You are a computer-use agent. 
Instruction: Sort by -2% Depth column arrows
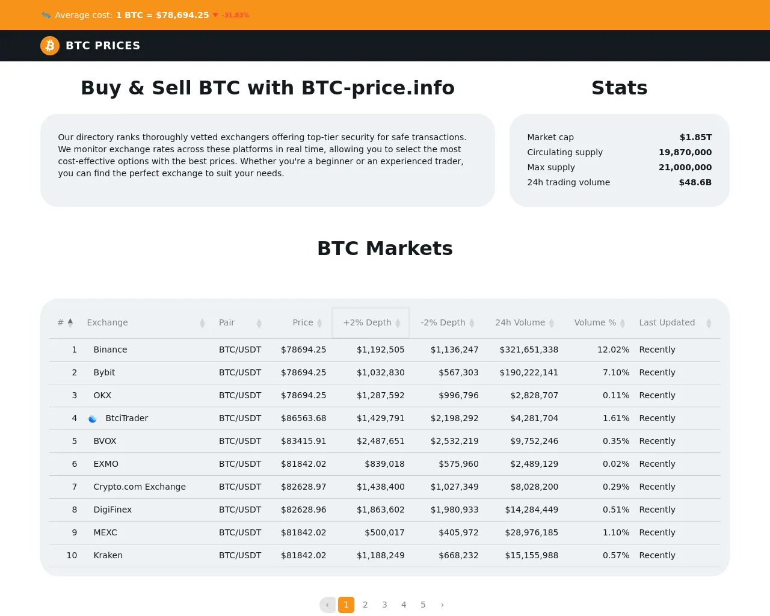[472, 323]
